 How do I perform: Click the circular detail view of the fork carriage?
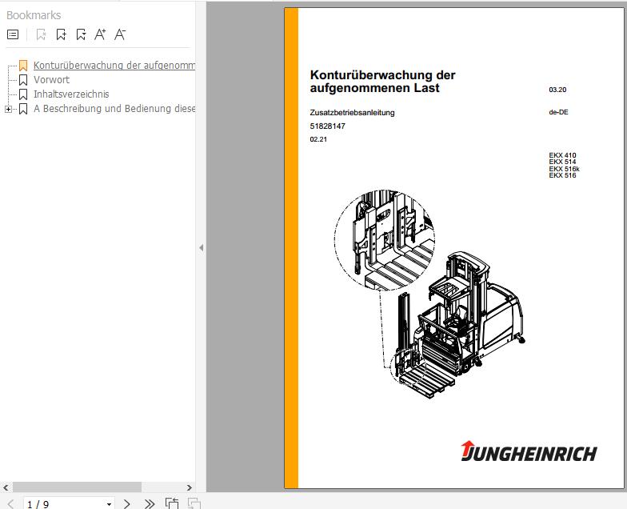tap(384, 240)
